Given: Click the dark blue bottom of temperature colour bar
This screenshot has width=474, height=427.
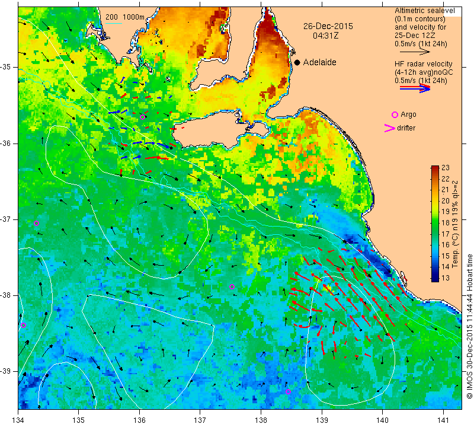Looking at the screenshot, I should click(435, 279).
